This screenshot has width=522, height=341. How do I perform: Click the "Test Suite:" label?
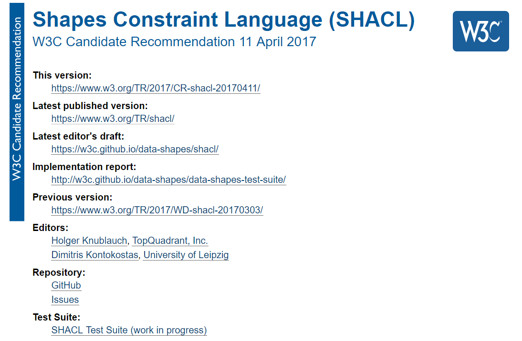point(56,317)
